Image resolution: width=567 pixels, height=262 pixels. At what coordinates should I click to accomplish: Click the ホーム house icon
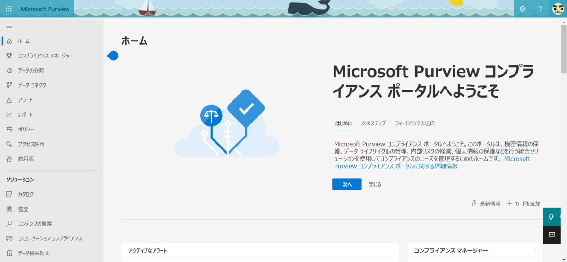(9, 41)
